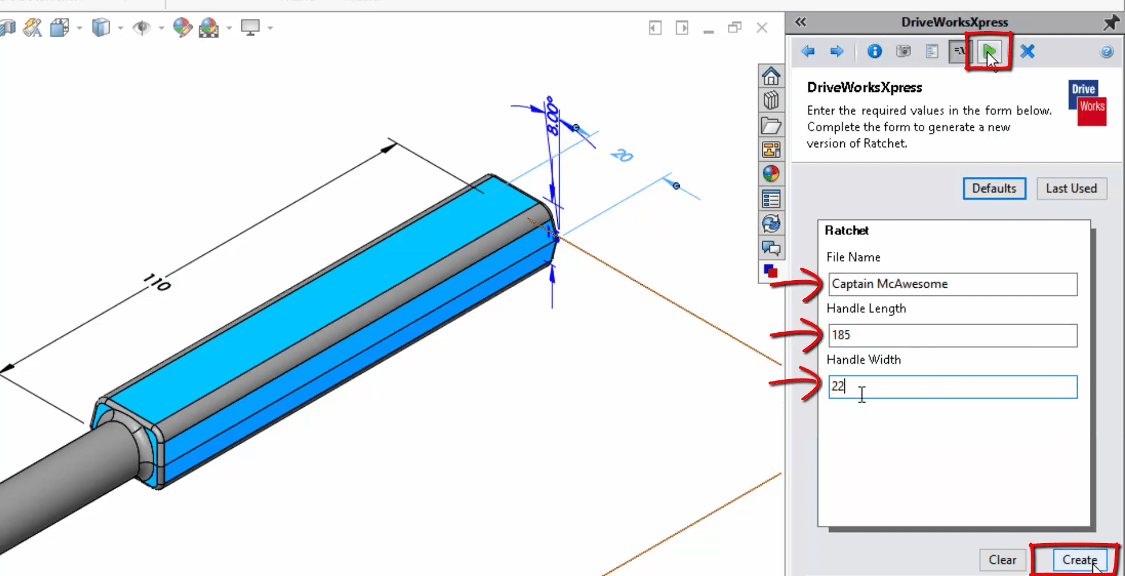Screen dimensions: 1125x576
Task: Expand the Display Style cube dropdown
Action: (120, 28)
